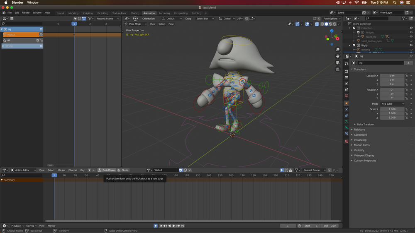Screen dimensions: 415x233
Task: Open the World properties globe tab
Action: tap(347, 96)
